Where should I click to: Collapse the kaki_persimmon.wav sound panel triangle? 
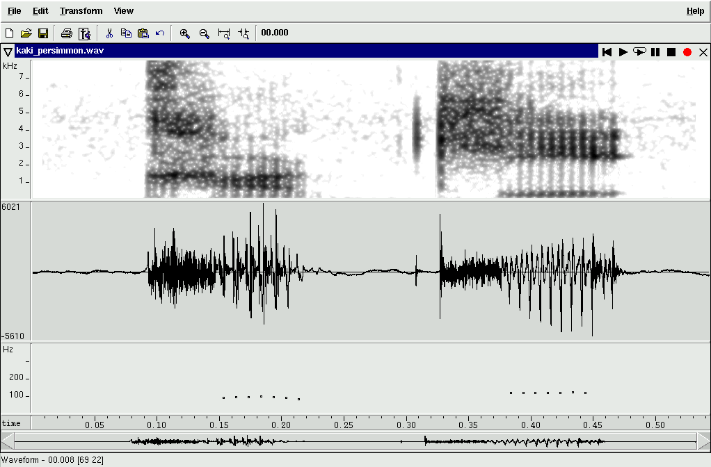[8, 52]
